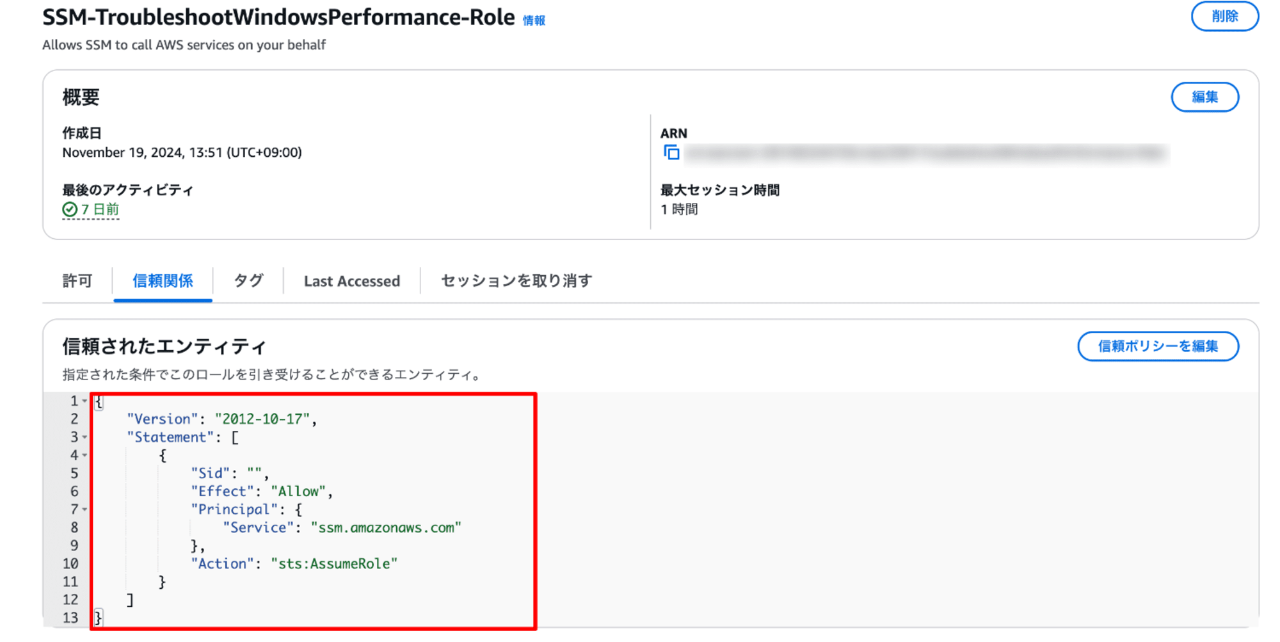
Task: Click the "Service" key on line 8
Action: [x=258, y=528]
